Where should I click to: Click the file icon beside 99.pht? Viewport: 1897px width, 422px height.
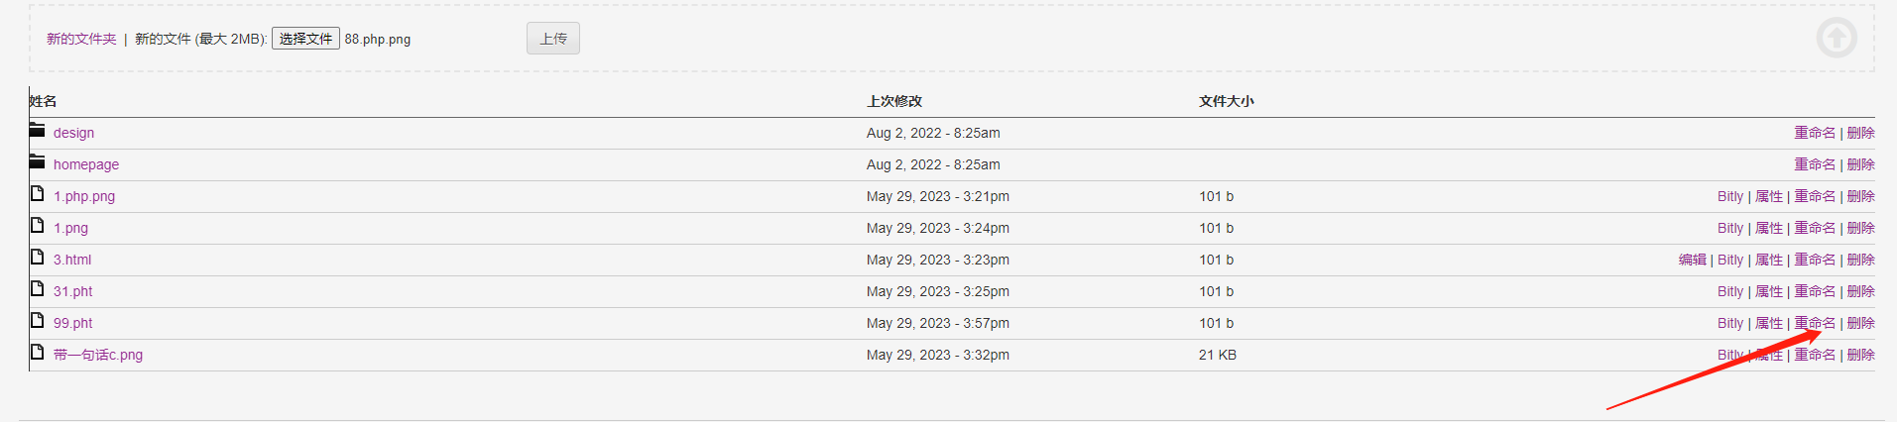click(37, 320)
